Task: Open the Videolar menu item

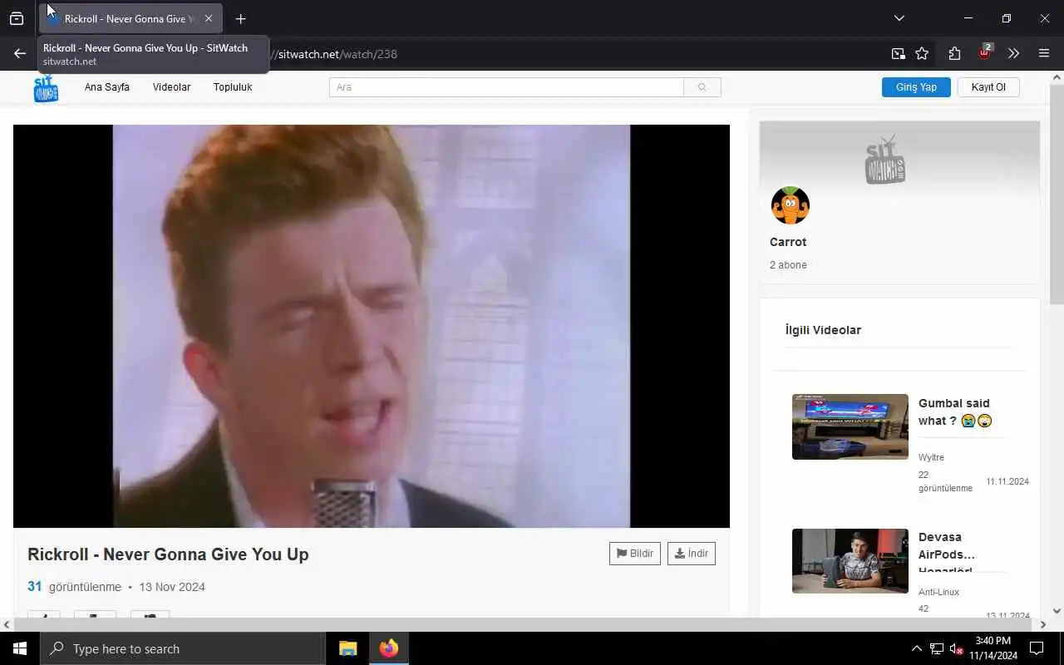Action: (x=171, y=87)
